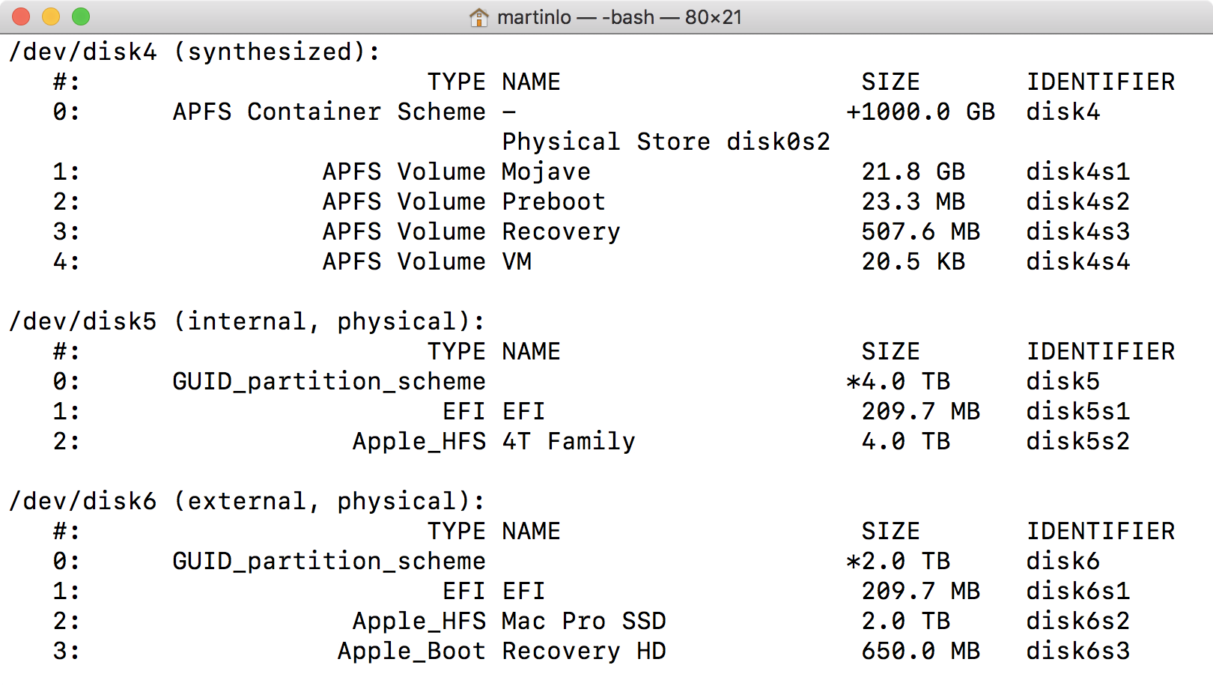Click the home folder icon in title bar
Screen dimensions: 1213x686
(x=478, y=17)
